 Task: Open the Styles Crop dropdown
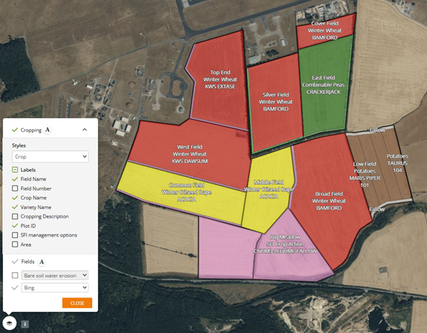pyautogui.click(x=50, y=156)
